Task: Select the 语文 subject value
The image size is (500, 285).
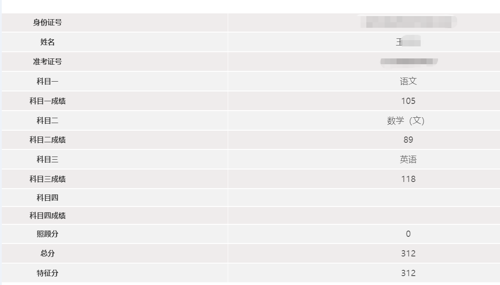Action: [x=408, y=82]
